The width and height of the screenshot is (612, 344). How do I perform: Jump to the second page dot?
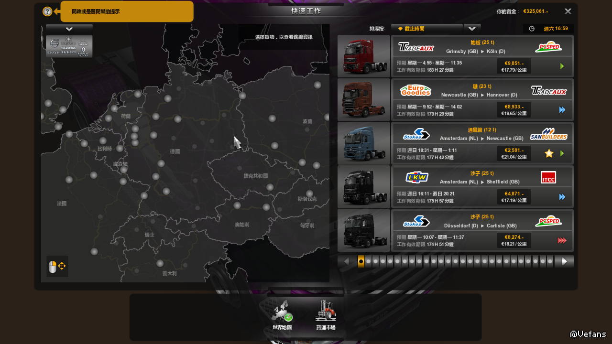[368, 261]
